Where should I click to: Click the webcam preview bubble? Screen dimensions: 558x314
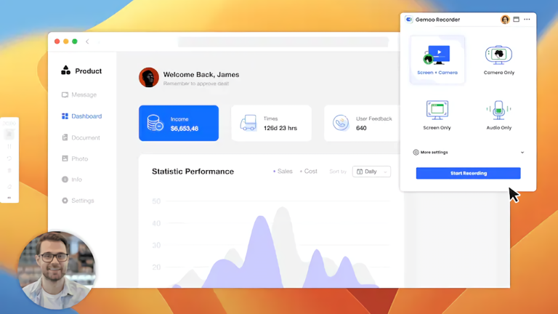tap(56, 270)
